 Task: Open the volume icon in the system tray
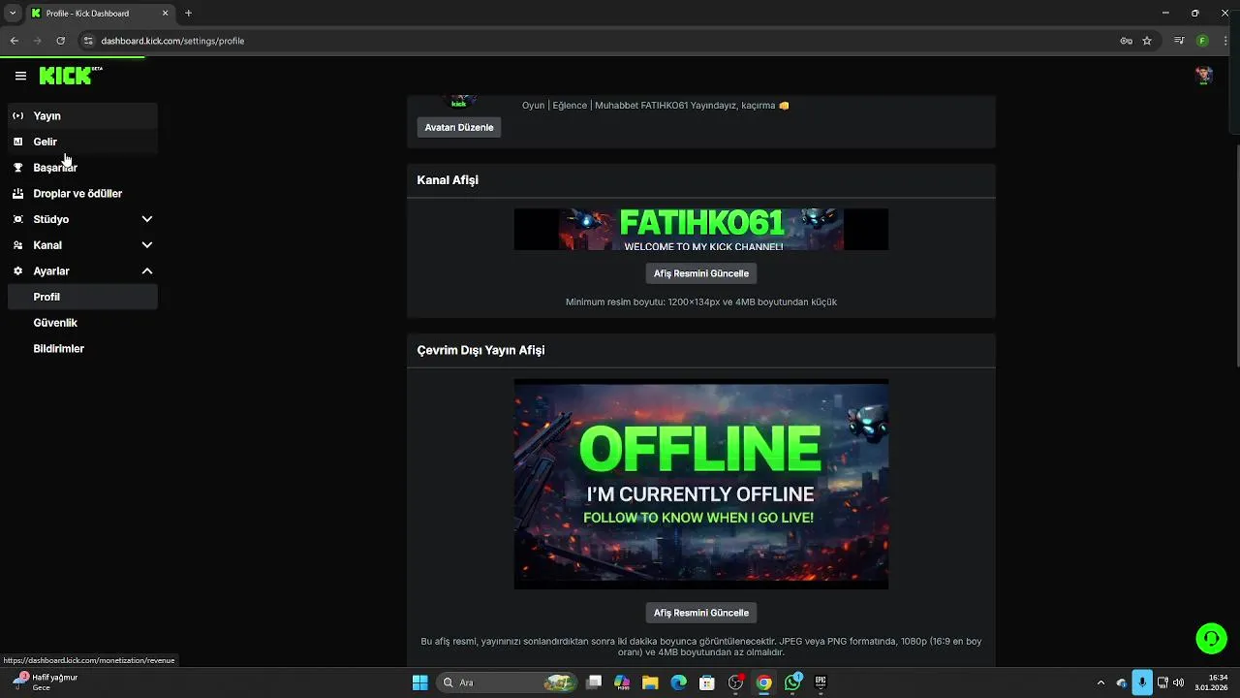tap(1179, 682)
